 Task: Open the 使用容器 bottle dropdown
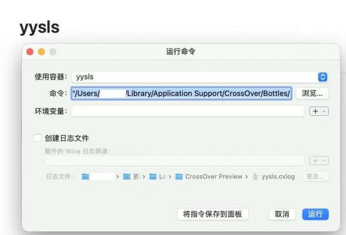tap(323, 77)
